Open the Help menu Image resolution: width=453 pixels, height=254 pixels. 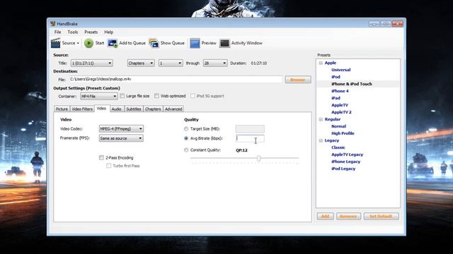pos(108,32)
